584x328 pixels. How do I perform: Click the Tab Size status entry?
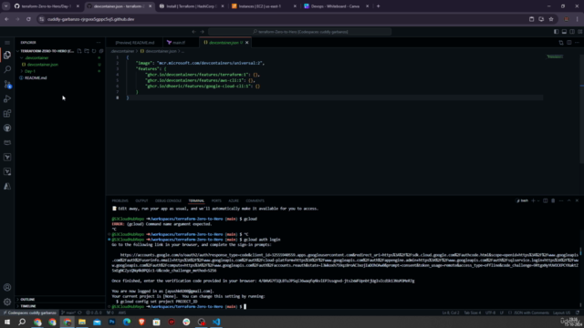(473, 313)
